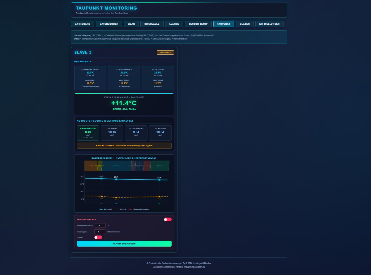Viewport: 371px width, 275px height.
Task: Click the Temperatur legend line icon
Action: click(101, 209)
